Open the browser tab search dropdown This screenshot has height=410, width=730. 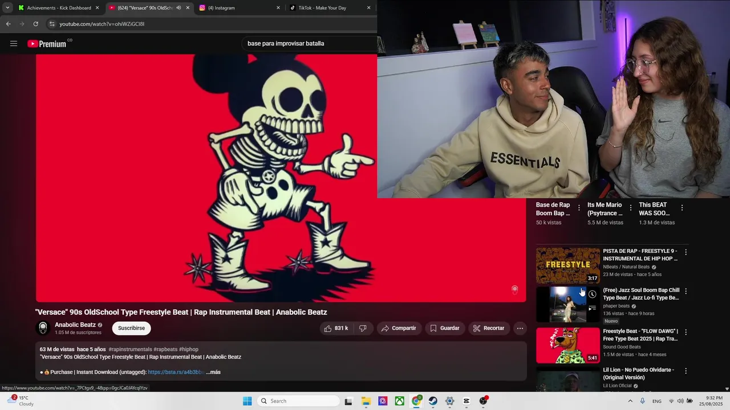(7, 8)
